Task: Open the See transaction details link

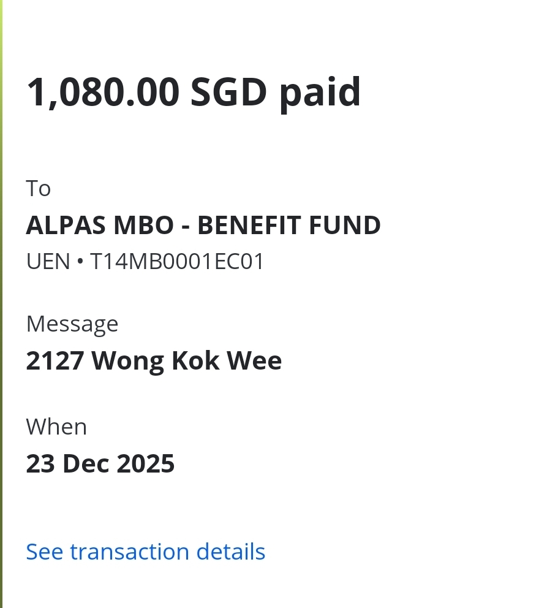Action: click(146, 552)
